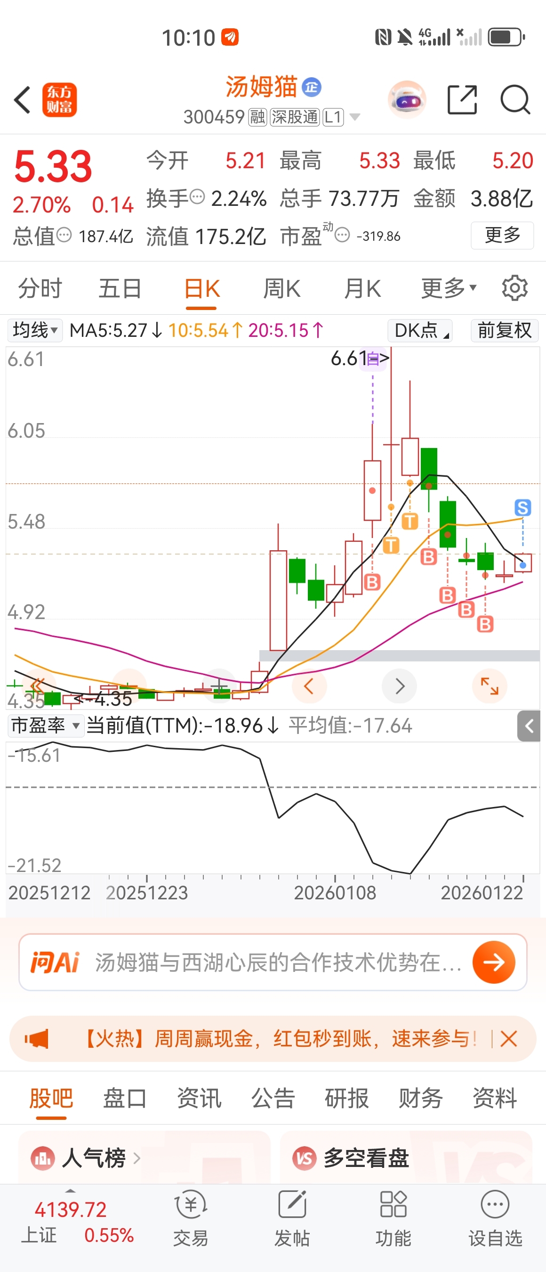This screenshot has width=546, height=1272.
Task: Expand the 更多 chart period dropdown
Action: coord(449,288)
